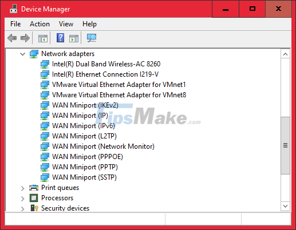Click Scan for hardware changes icon

[x=92, y=38]
